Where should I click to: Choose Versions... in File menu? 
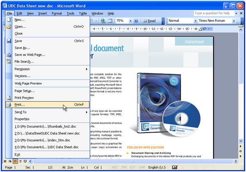48,76
